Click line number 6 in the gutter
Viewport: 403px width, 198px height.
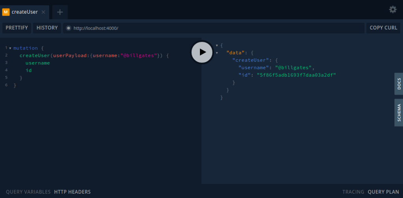pyautogui.click(x=6, y=85)
